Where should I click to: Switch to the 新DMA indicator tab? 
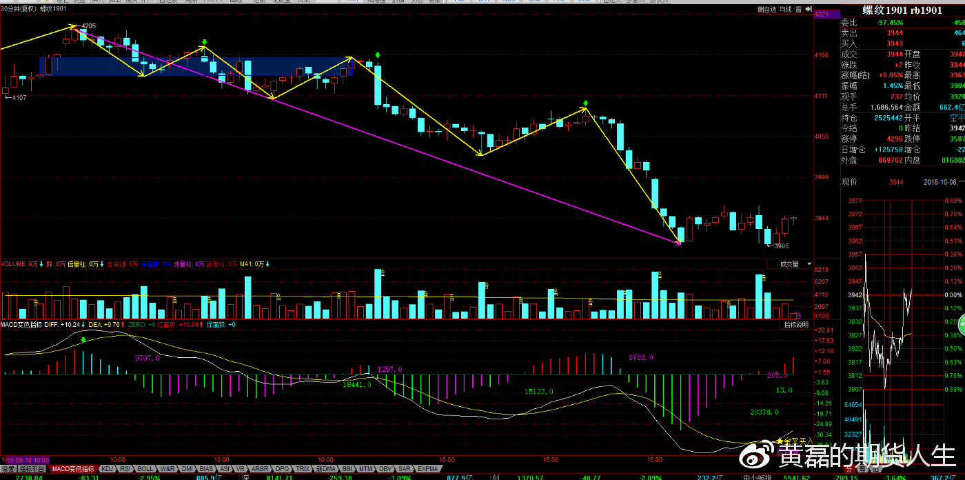point(325,468)
